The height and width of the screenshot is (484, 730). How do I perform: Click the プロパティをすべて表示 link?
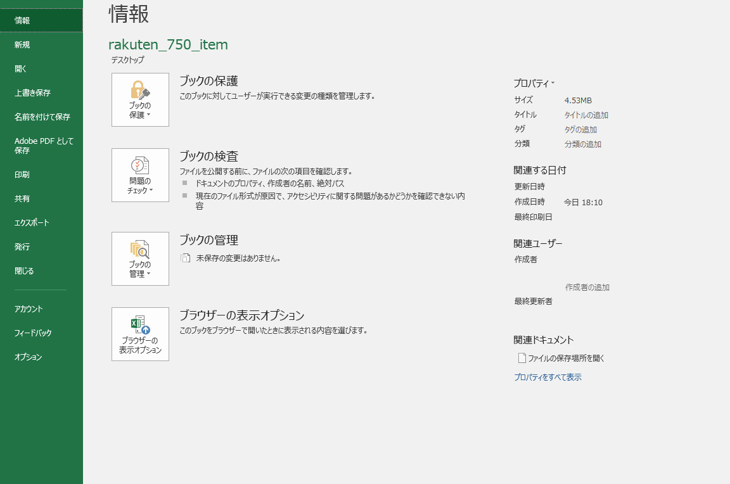(x=548, y=378)
